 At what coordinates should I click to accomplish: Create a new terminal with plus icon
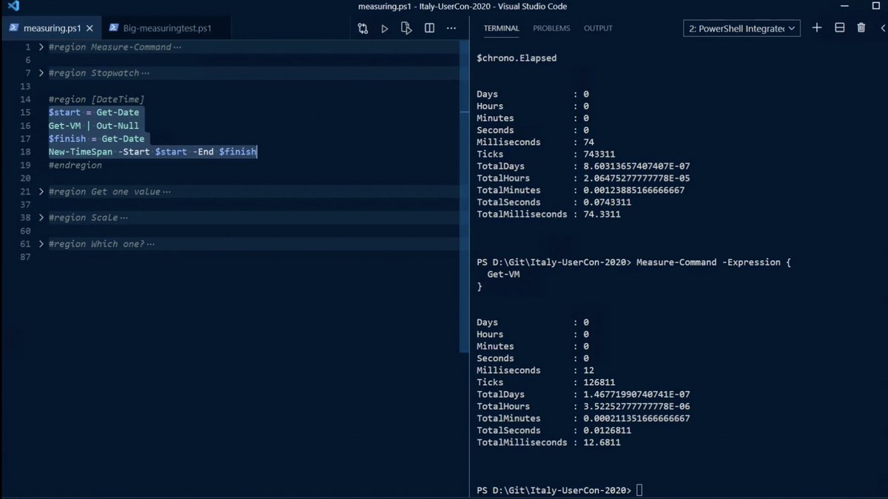[817, 27]
